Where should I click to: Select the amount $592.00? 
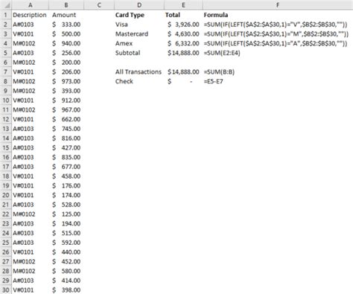pos(66,243)
